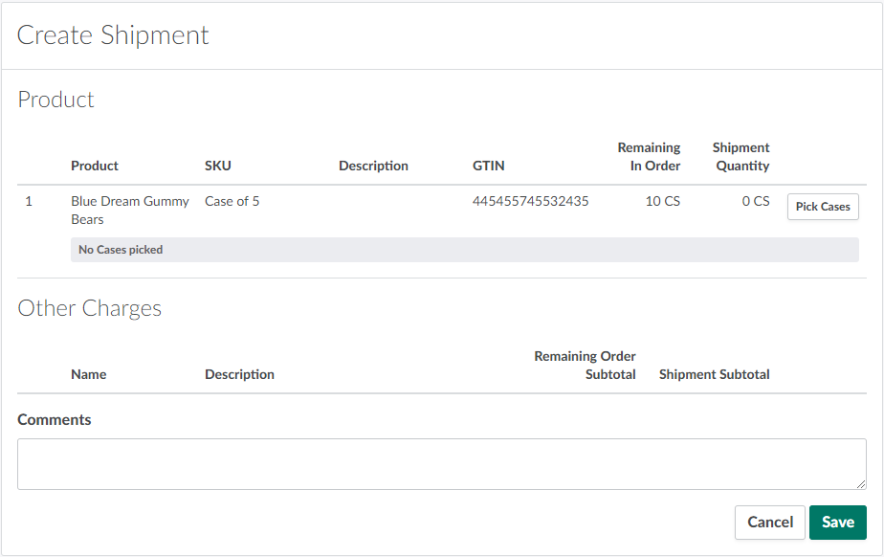Click the 'Case of 5' SKU cell
Viewport: 884px width, 557px height.
[232, 202]
